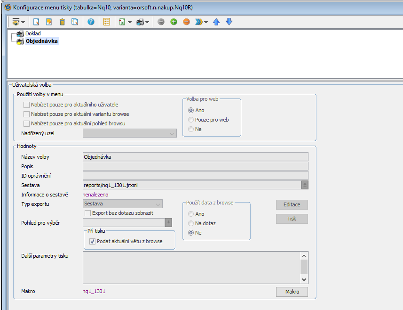Click the orange trash delete icon
The height and width of the screenshot is (310, 403).
click(62, 22)
